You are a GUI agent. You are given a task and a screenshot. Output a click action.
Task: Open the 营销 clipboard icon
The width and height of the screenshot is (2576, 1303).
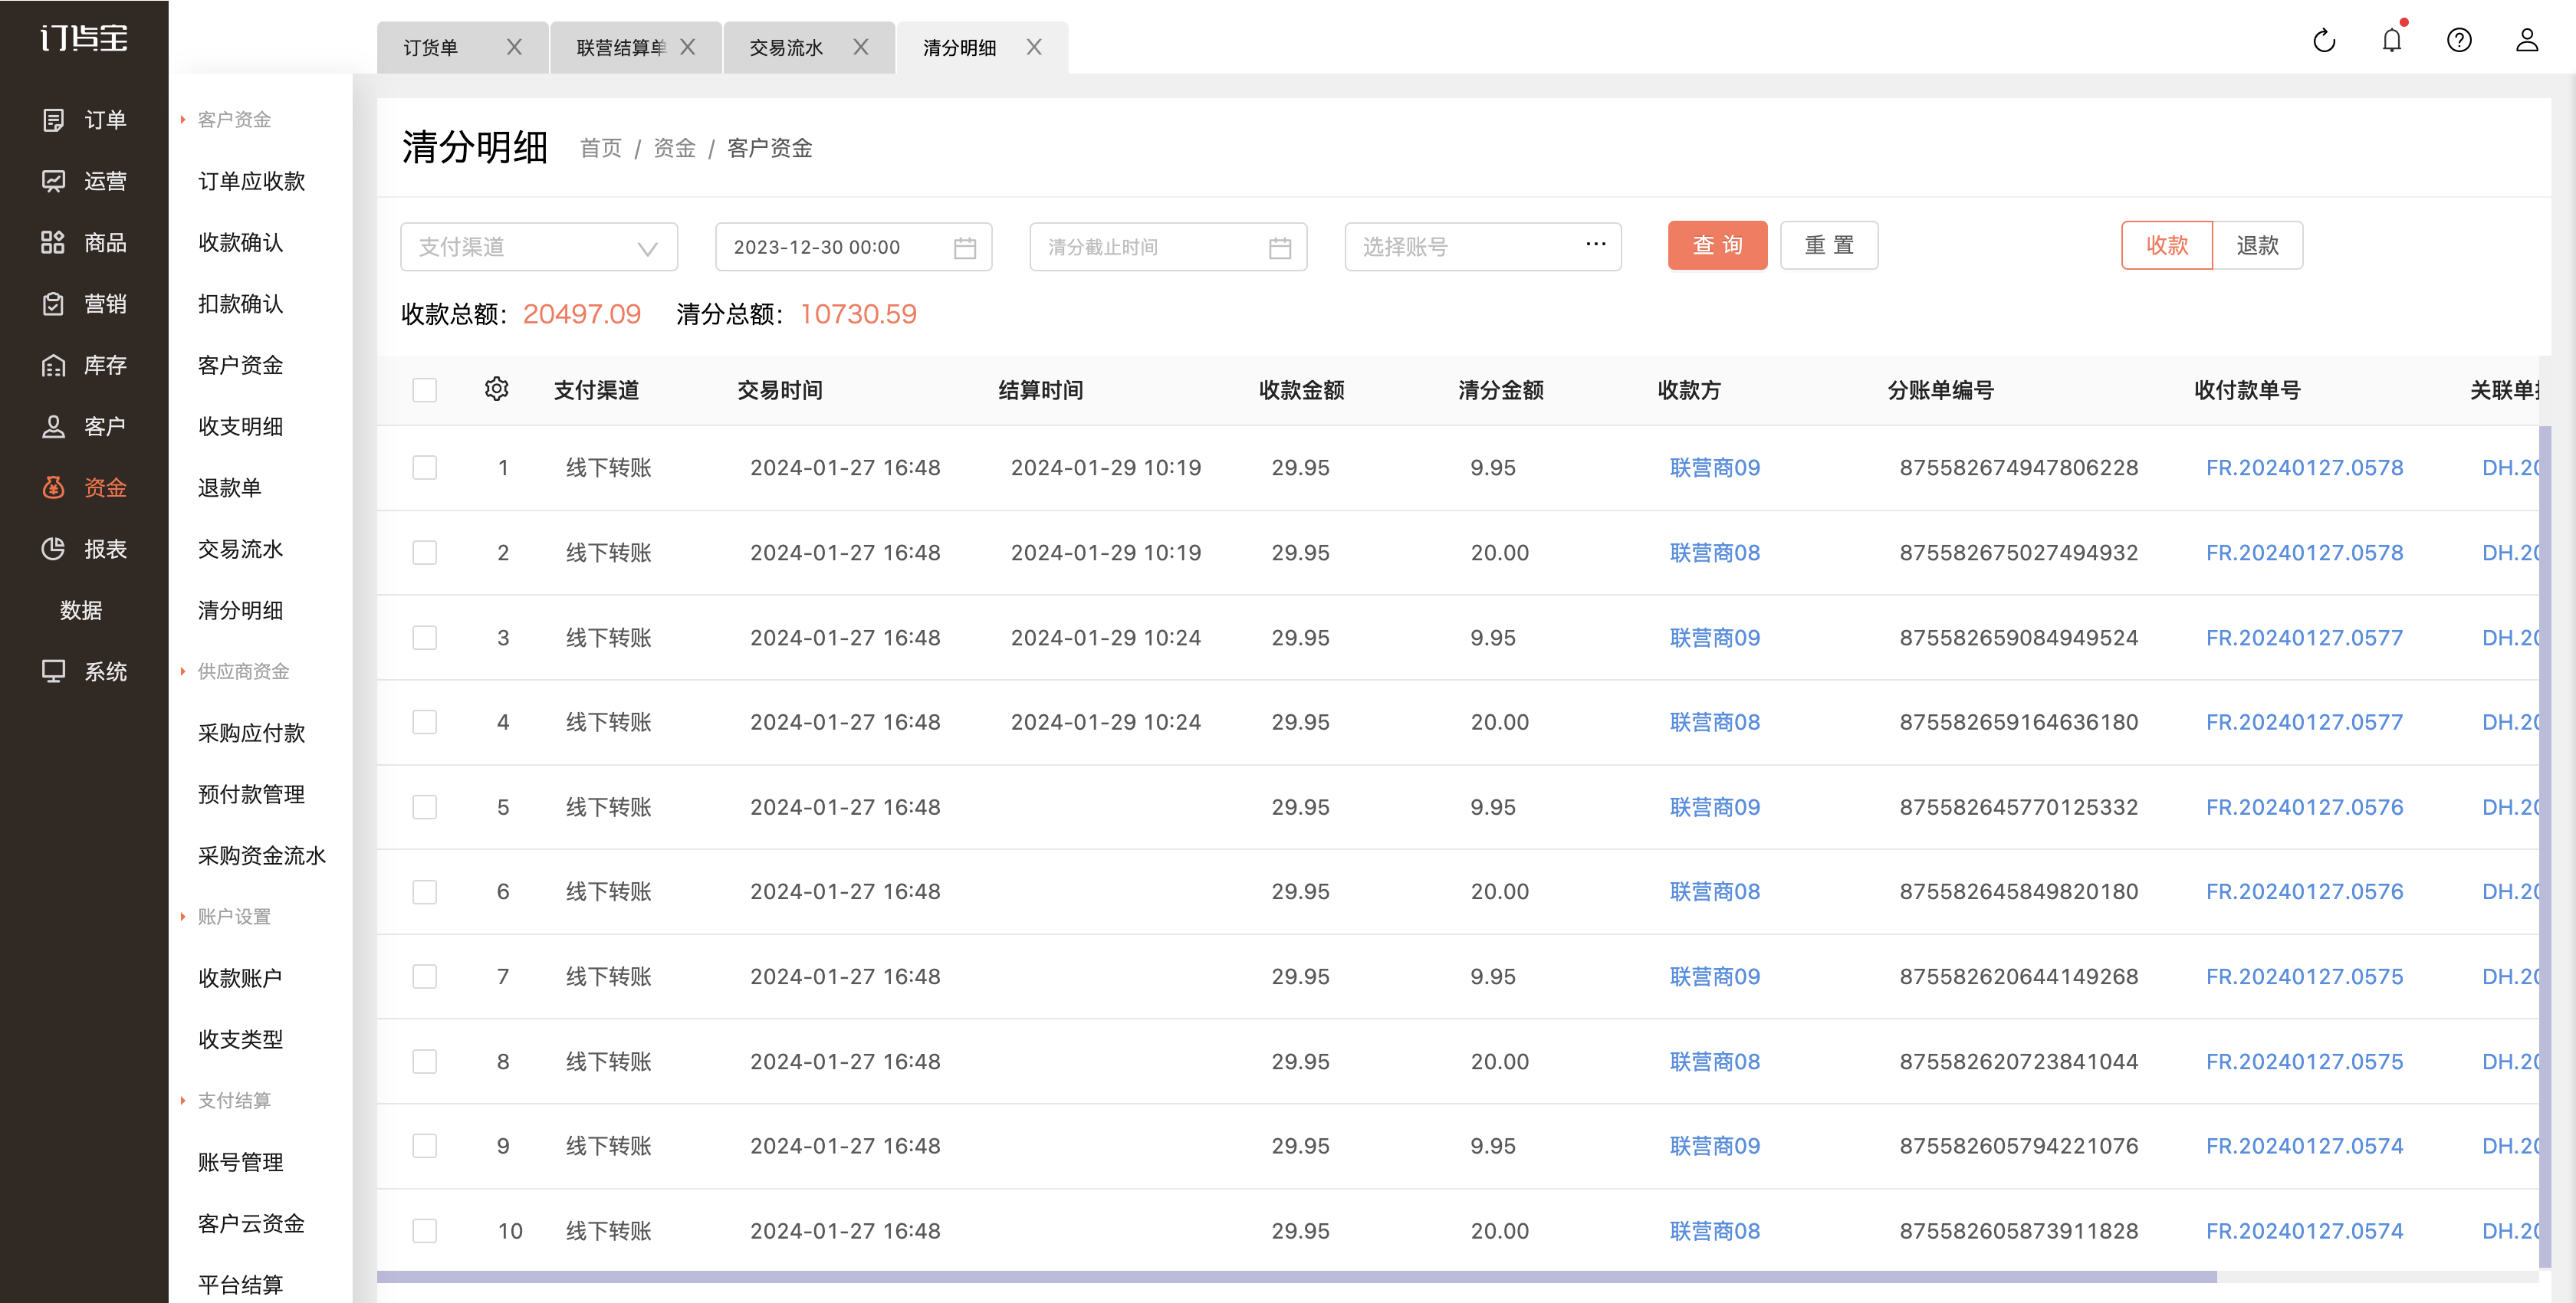54,304
